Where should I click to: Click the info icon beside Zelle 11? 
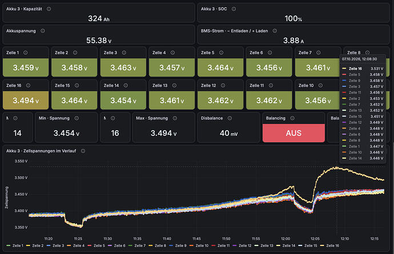(x=271, y=86)
